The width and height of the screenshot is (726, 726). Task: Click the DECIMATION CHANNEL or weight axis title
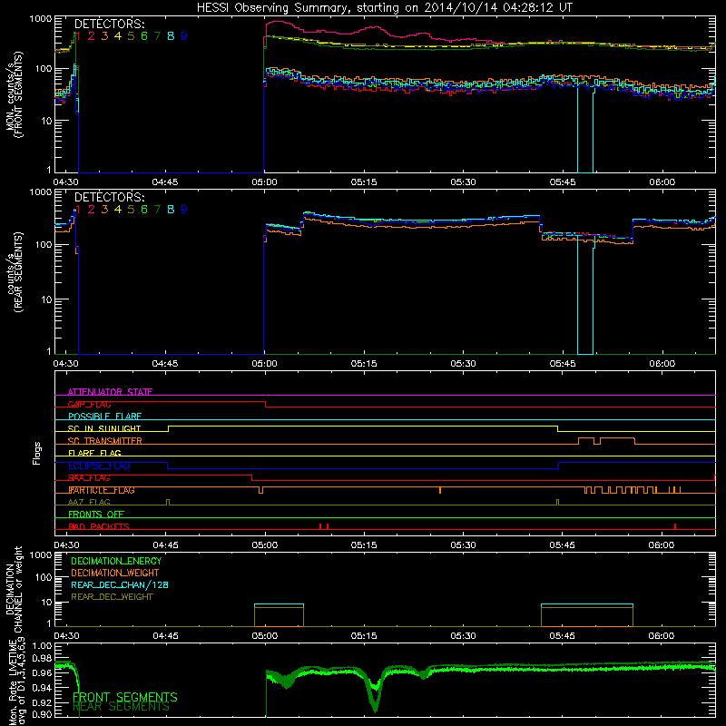(x=14, y=589)
